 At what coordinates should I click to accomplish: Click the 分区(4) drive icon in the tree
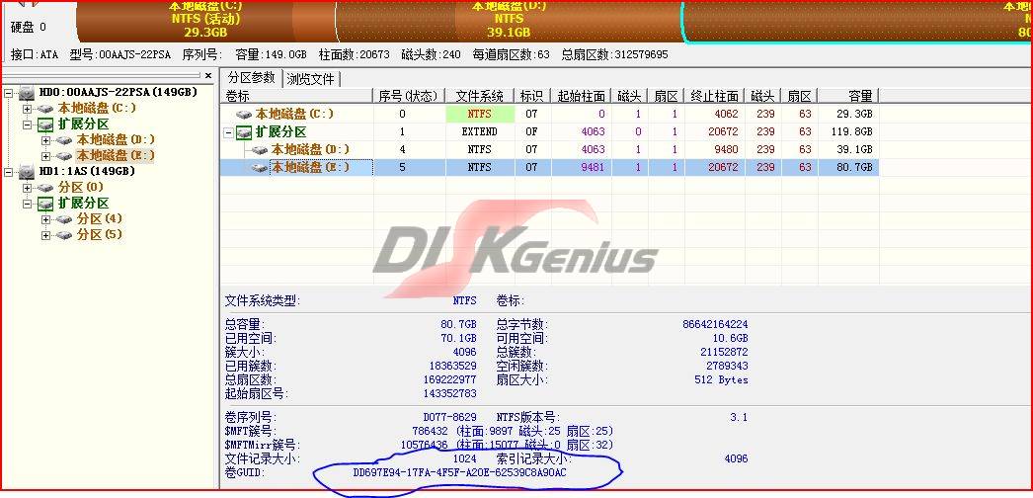tap(64, 218)
